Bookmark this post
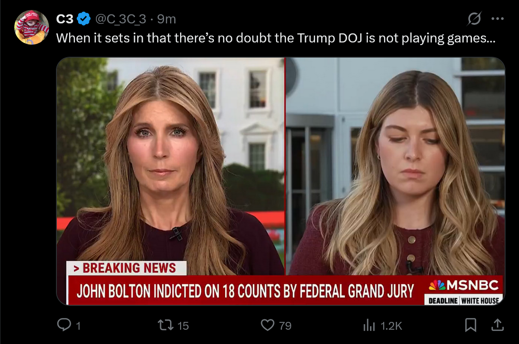Image resolution: width=519 pixels, height=344 pixels. coord(470,325)
